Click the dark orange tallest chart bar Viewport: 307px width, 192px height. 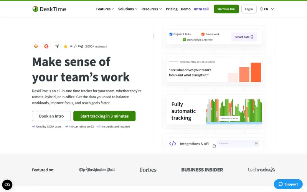click(256, 72)
